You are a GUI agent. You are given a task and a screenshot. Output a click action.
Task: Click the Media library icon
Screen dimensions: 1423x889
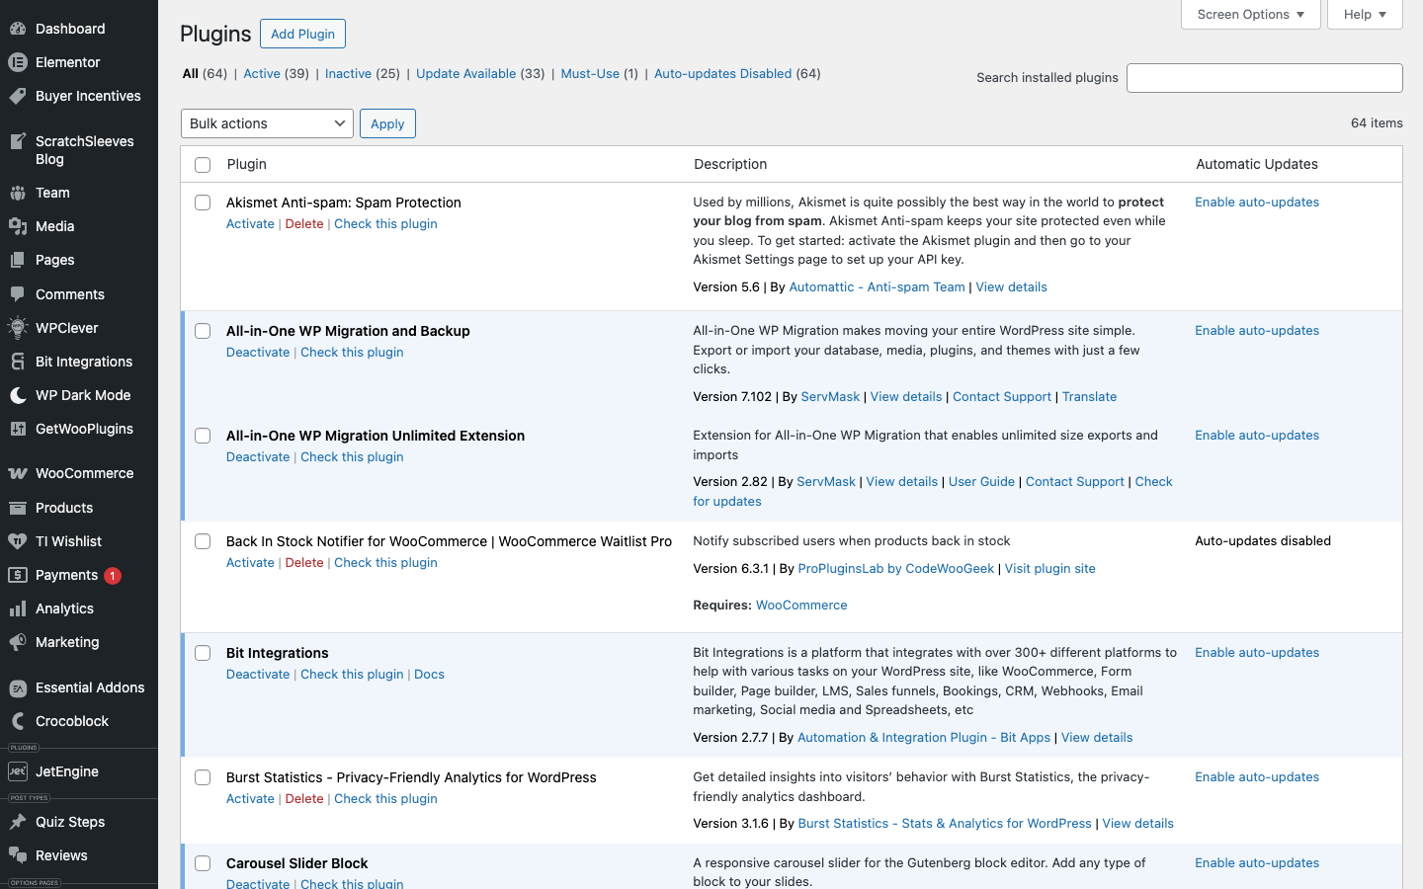pyautogui.click(x=18, y=226)
